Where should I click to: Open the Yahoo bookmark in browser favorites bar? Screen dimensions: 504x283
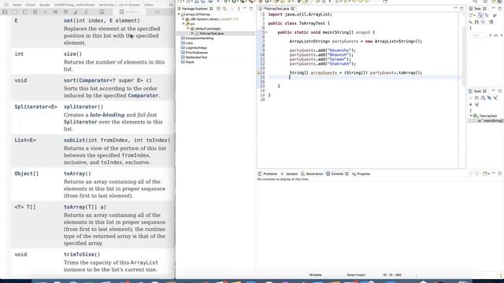[149, 5]
